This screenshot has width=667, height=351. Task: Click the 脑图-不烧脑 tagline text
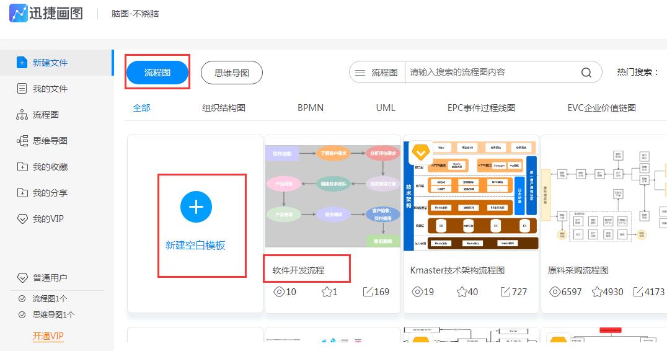click(x=135, y=14)
